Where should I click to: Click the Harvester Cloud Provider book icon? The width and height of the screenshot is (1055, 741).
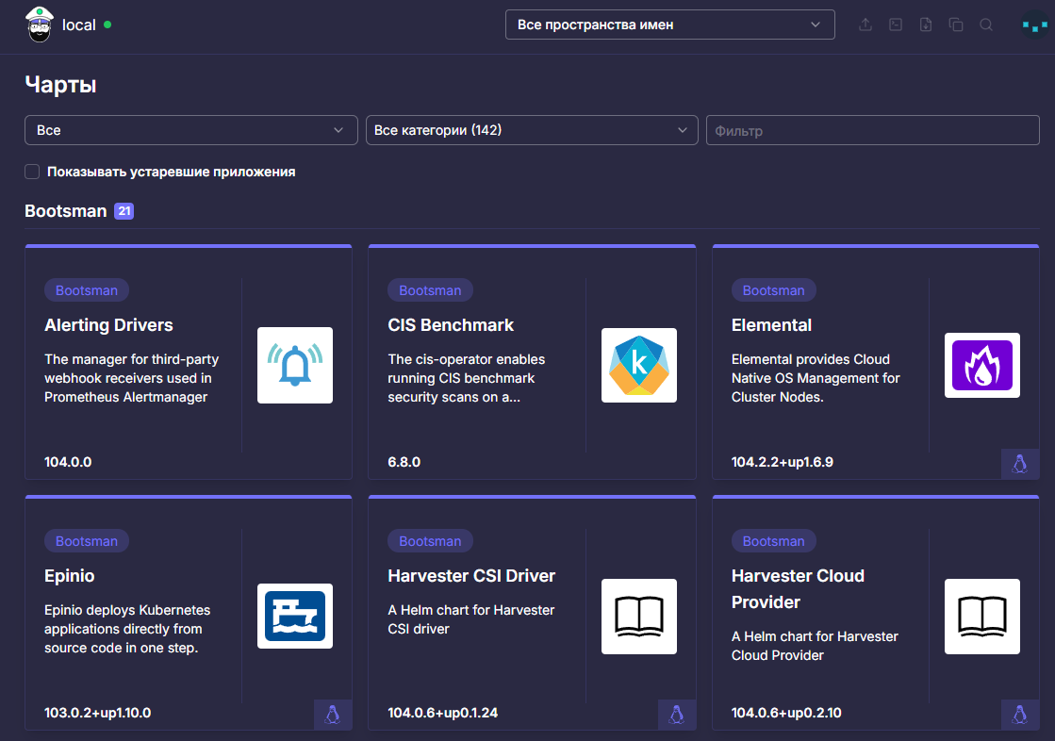[x=982, y=616]
